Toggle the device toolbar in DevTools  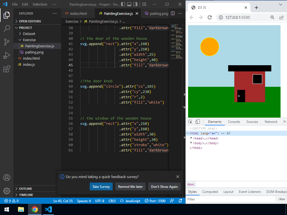(x=198, y=122)
